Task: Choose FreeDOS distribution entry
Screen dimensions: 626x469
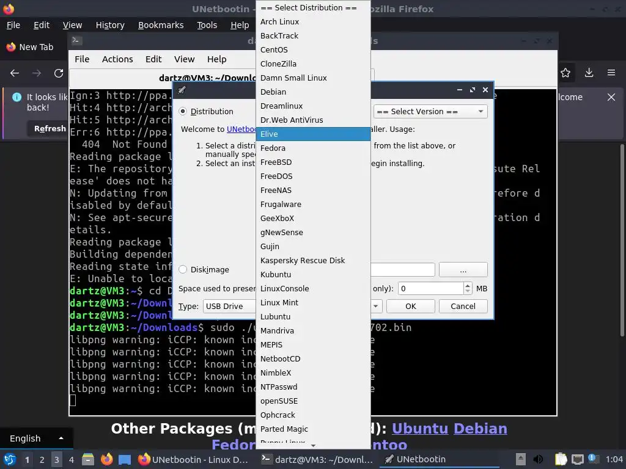Action: [313, 176]
